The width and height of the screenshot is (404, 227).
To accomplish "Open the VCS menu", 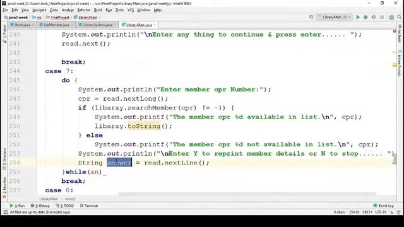I will (131, 10).
